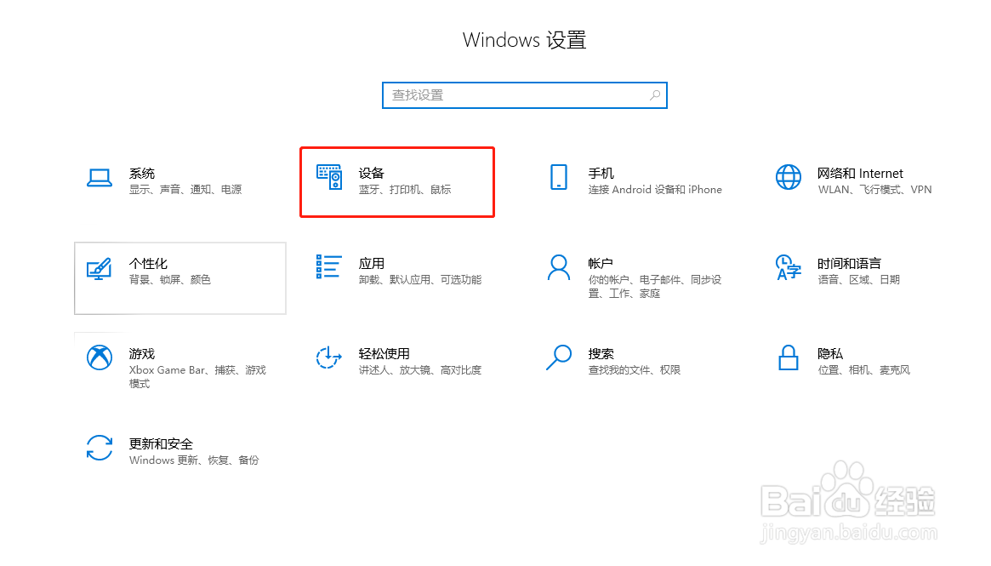Click the 个性化 paintbrush monitor icon

100,268
